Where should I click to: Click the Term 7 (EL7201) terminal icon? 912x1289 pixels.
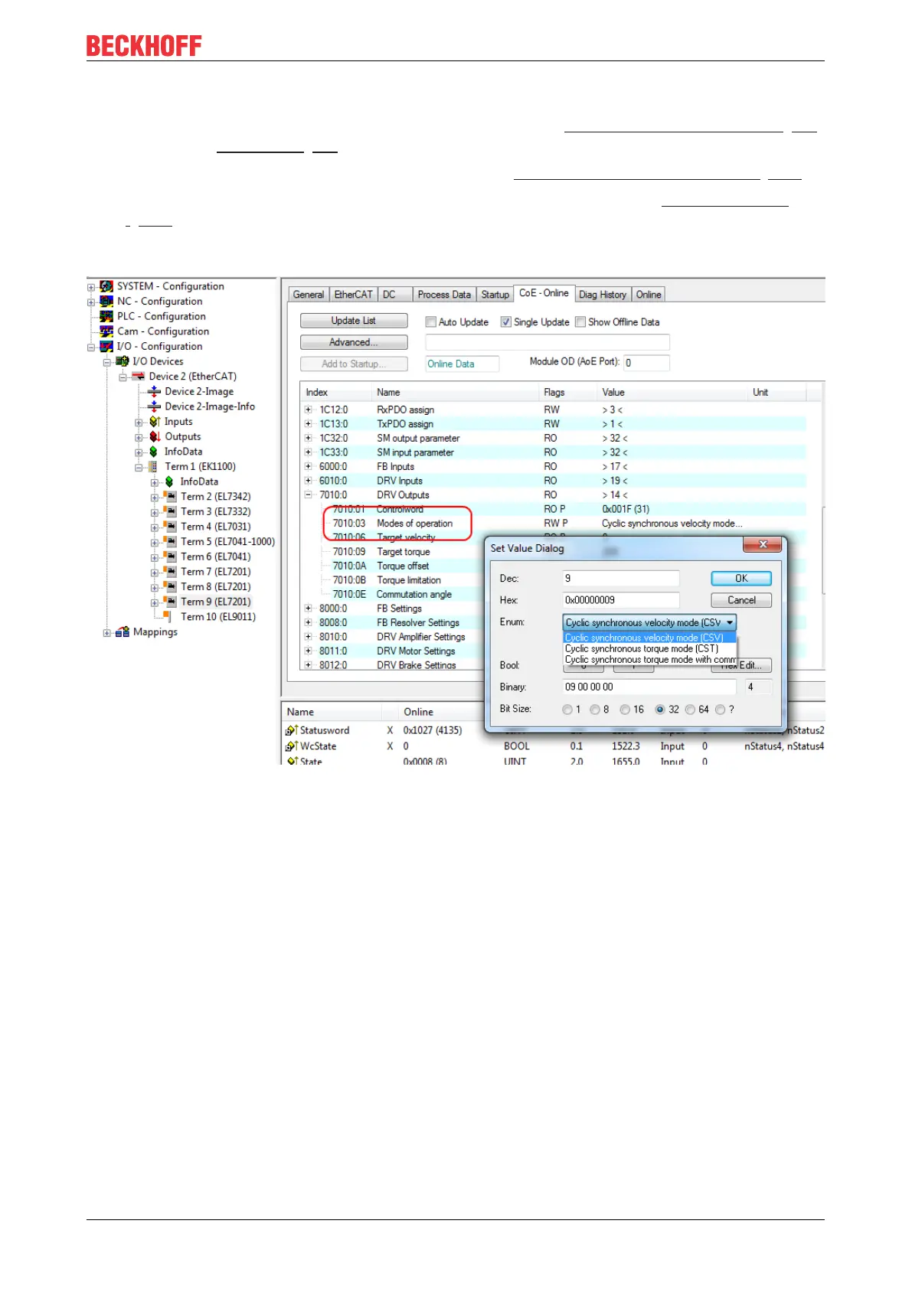[170, 572]
